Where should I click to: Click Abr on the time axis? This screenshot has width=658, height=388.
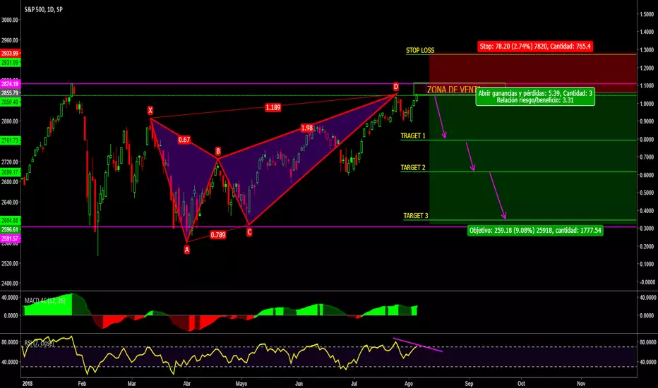click(x=187, y=383)
